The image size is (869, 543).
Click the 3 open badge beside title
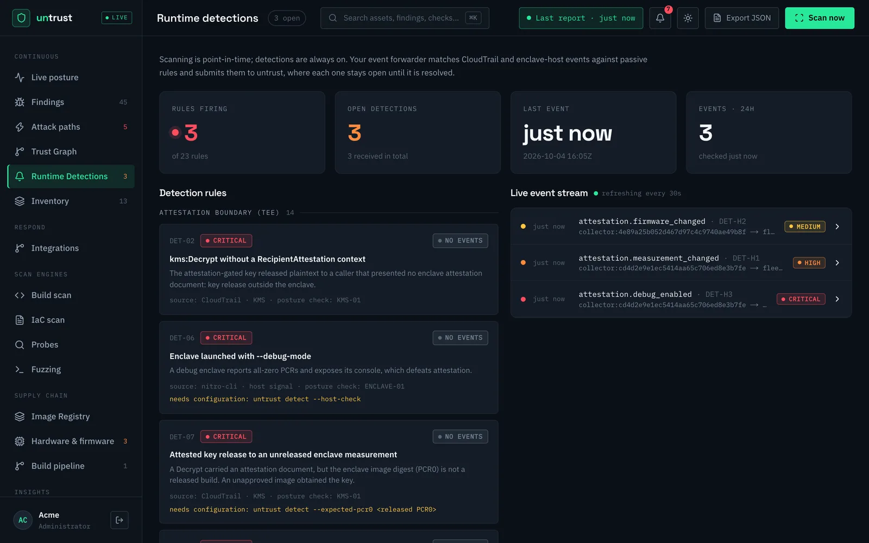[287, 18]
